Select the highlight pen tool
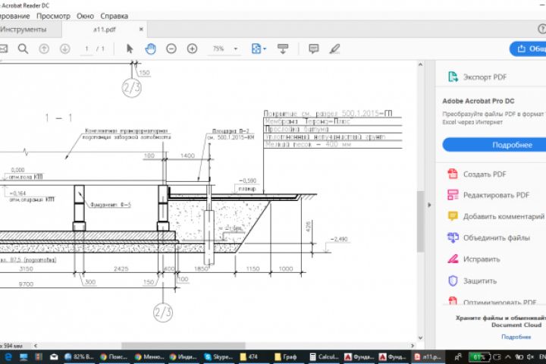This screenshot has width=546, height=364. [334, 49]
